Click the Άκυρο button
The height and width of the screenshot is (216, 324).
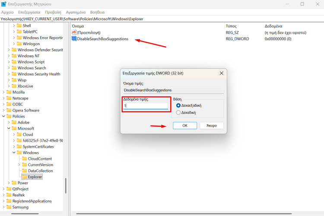tap(211, 126)
